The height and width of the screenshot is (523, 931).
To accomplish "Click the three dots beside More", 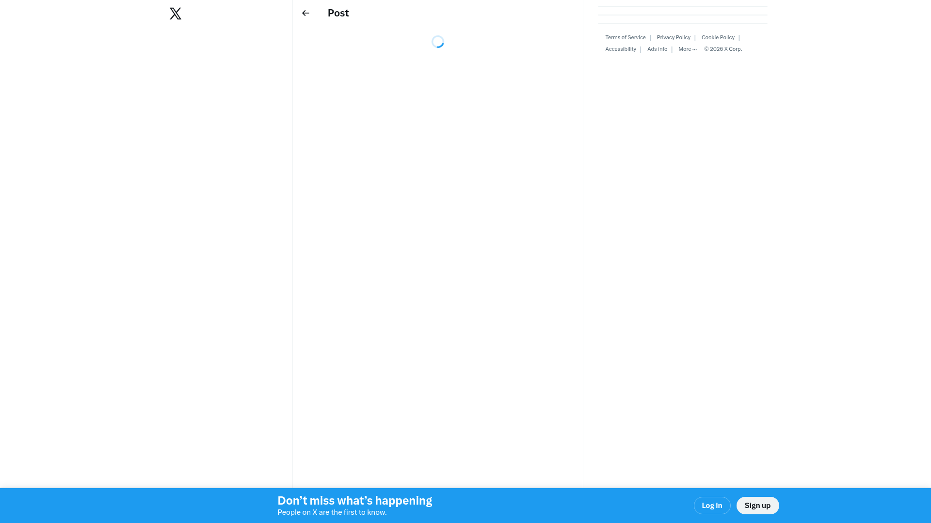I will [694, 49].
